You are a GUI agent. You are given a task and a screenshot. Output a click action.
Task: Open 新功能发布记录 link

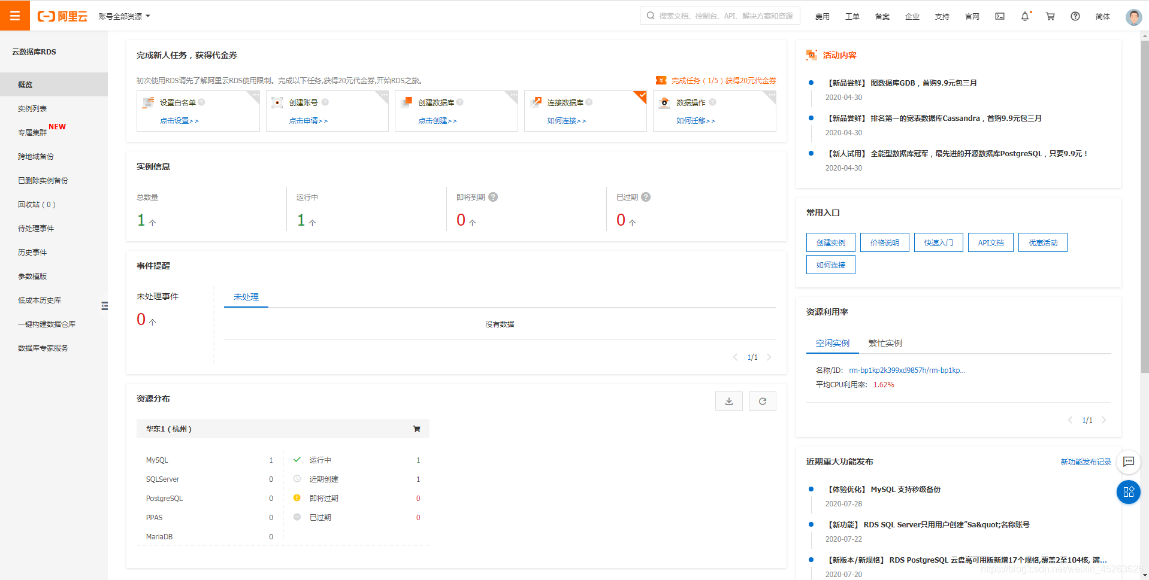tap(1085, 462)
